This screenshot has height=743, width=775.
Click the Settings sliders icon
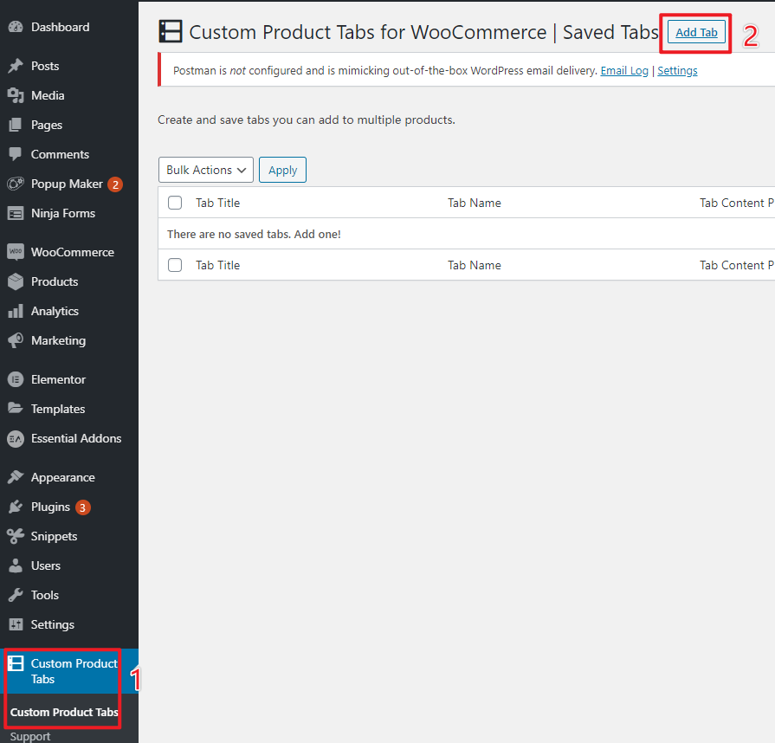(16, 625)
